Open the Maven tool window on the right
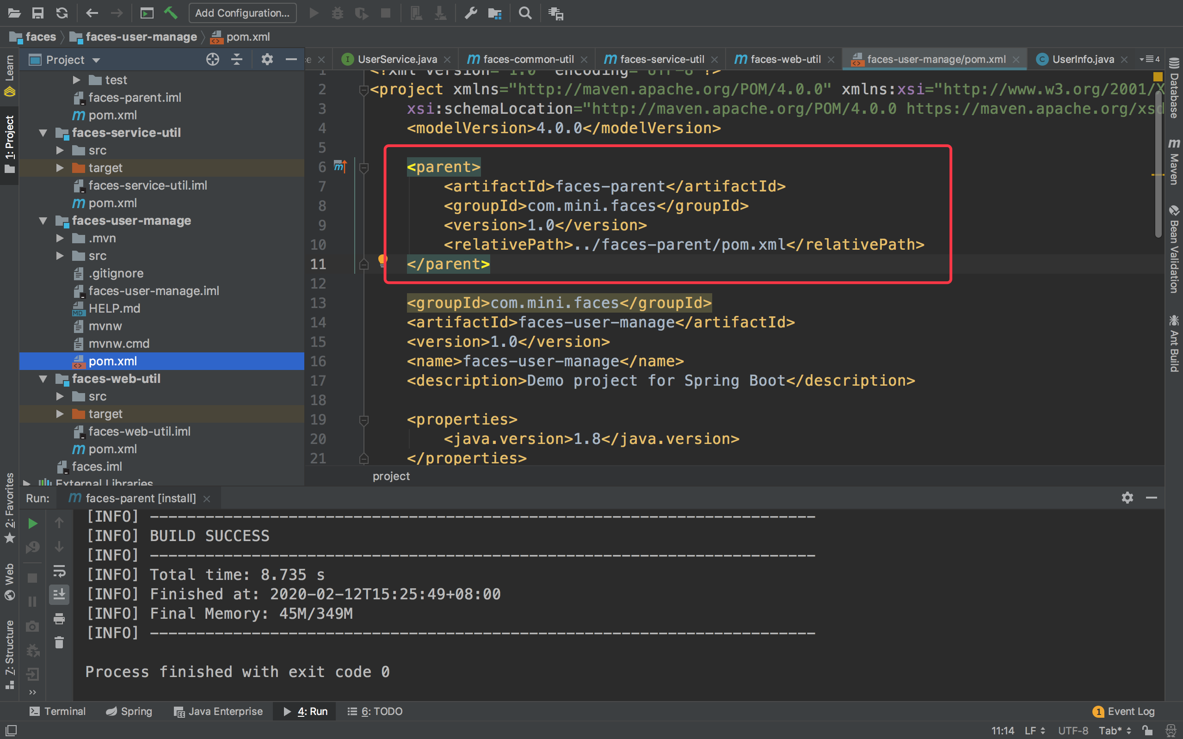Viewport: 1183px width, 739px height. pyautogui.click(x=1175, y=161)
